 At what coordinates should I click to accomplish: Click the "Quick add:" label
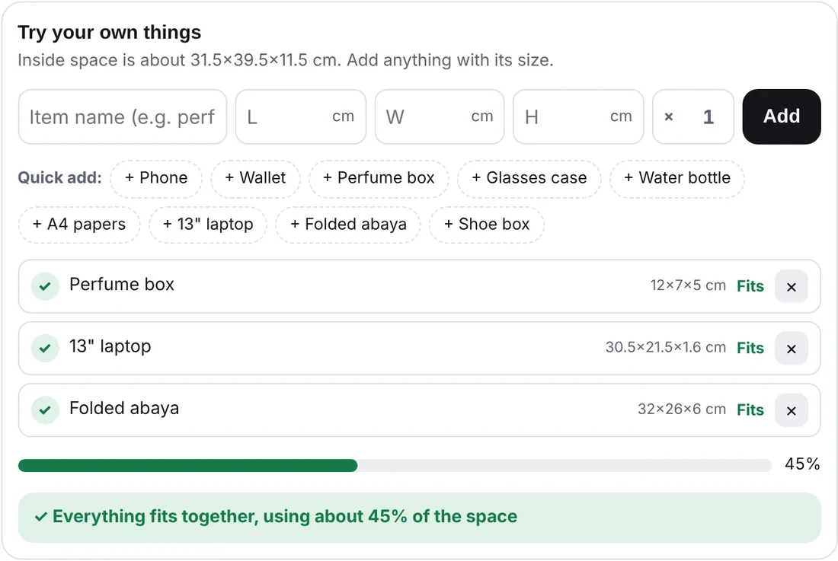(x=60, y=178)
